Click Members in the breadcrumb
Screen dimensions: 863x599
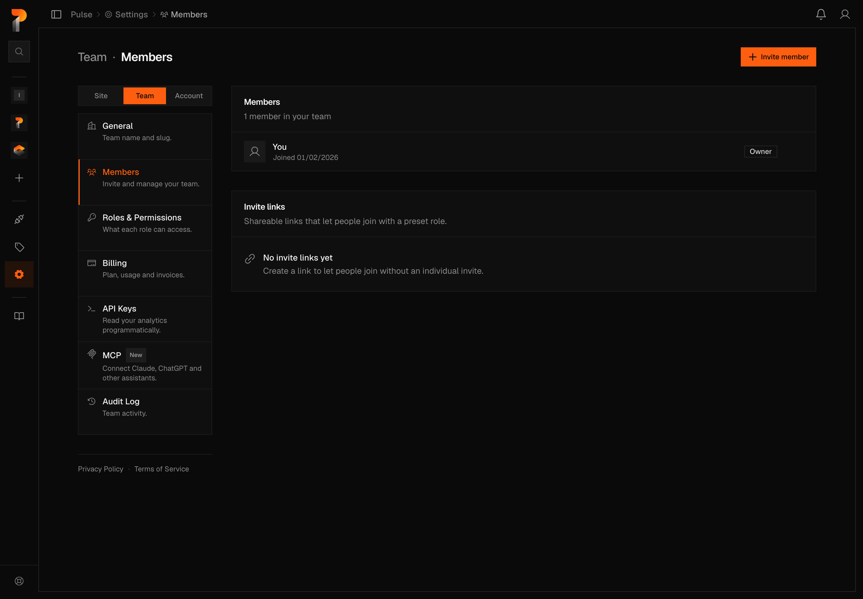point(184,14)
